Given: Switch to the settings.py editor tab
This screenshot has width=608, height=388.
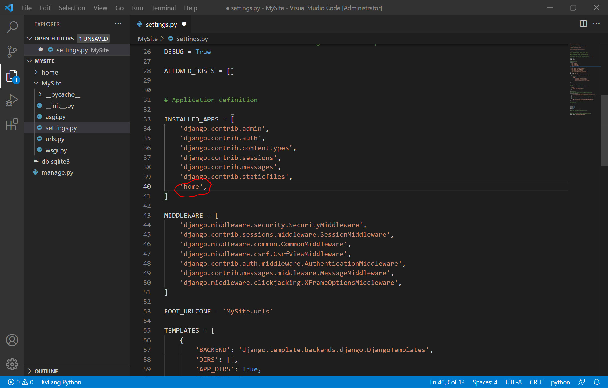Looking at the screenshot, I should click(161, 24).
